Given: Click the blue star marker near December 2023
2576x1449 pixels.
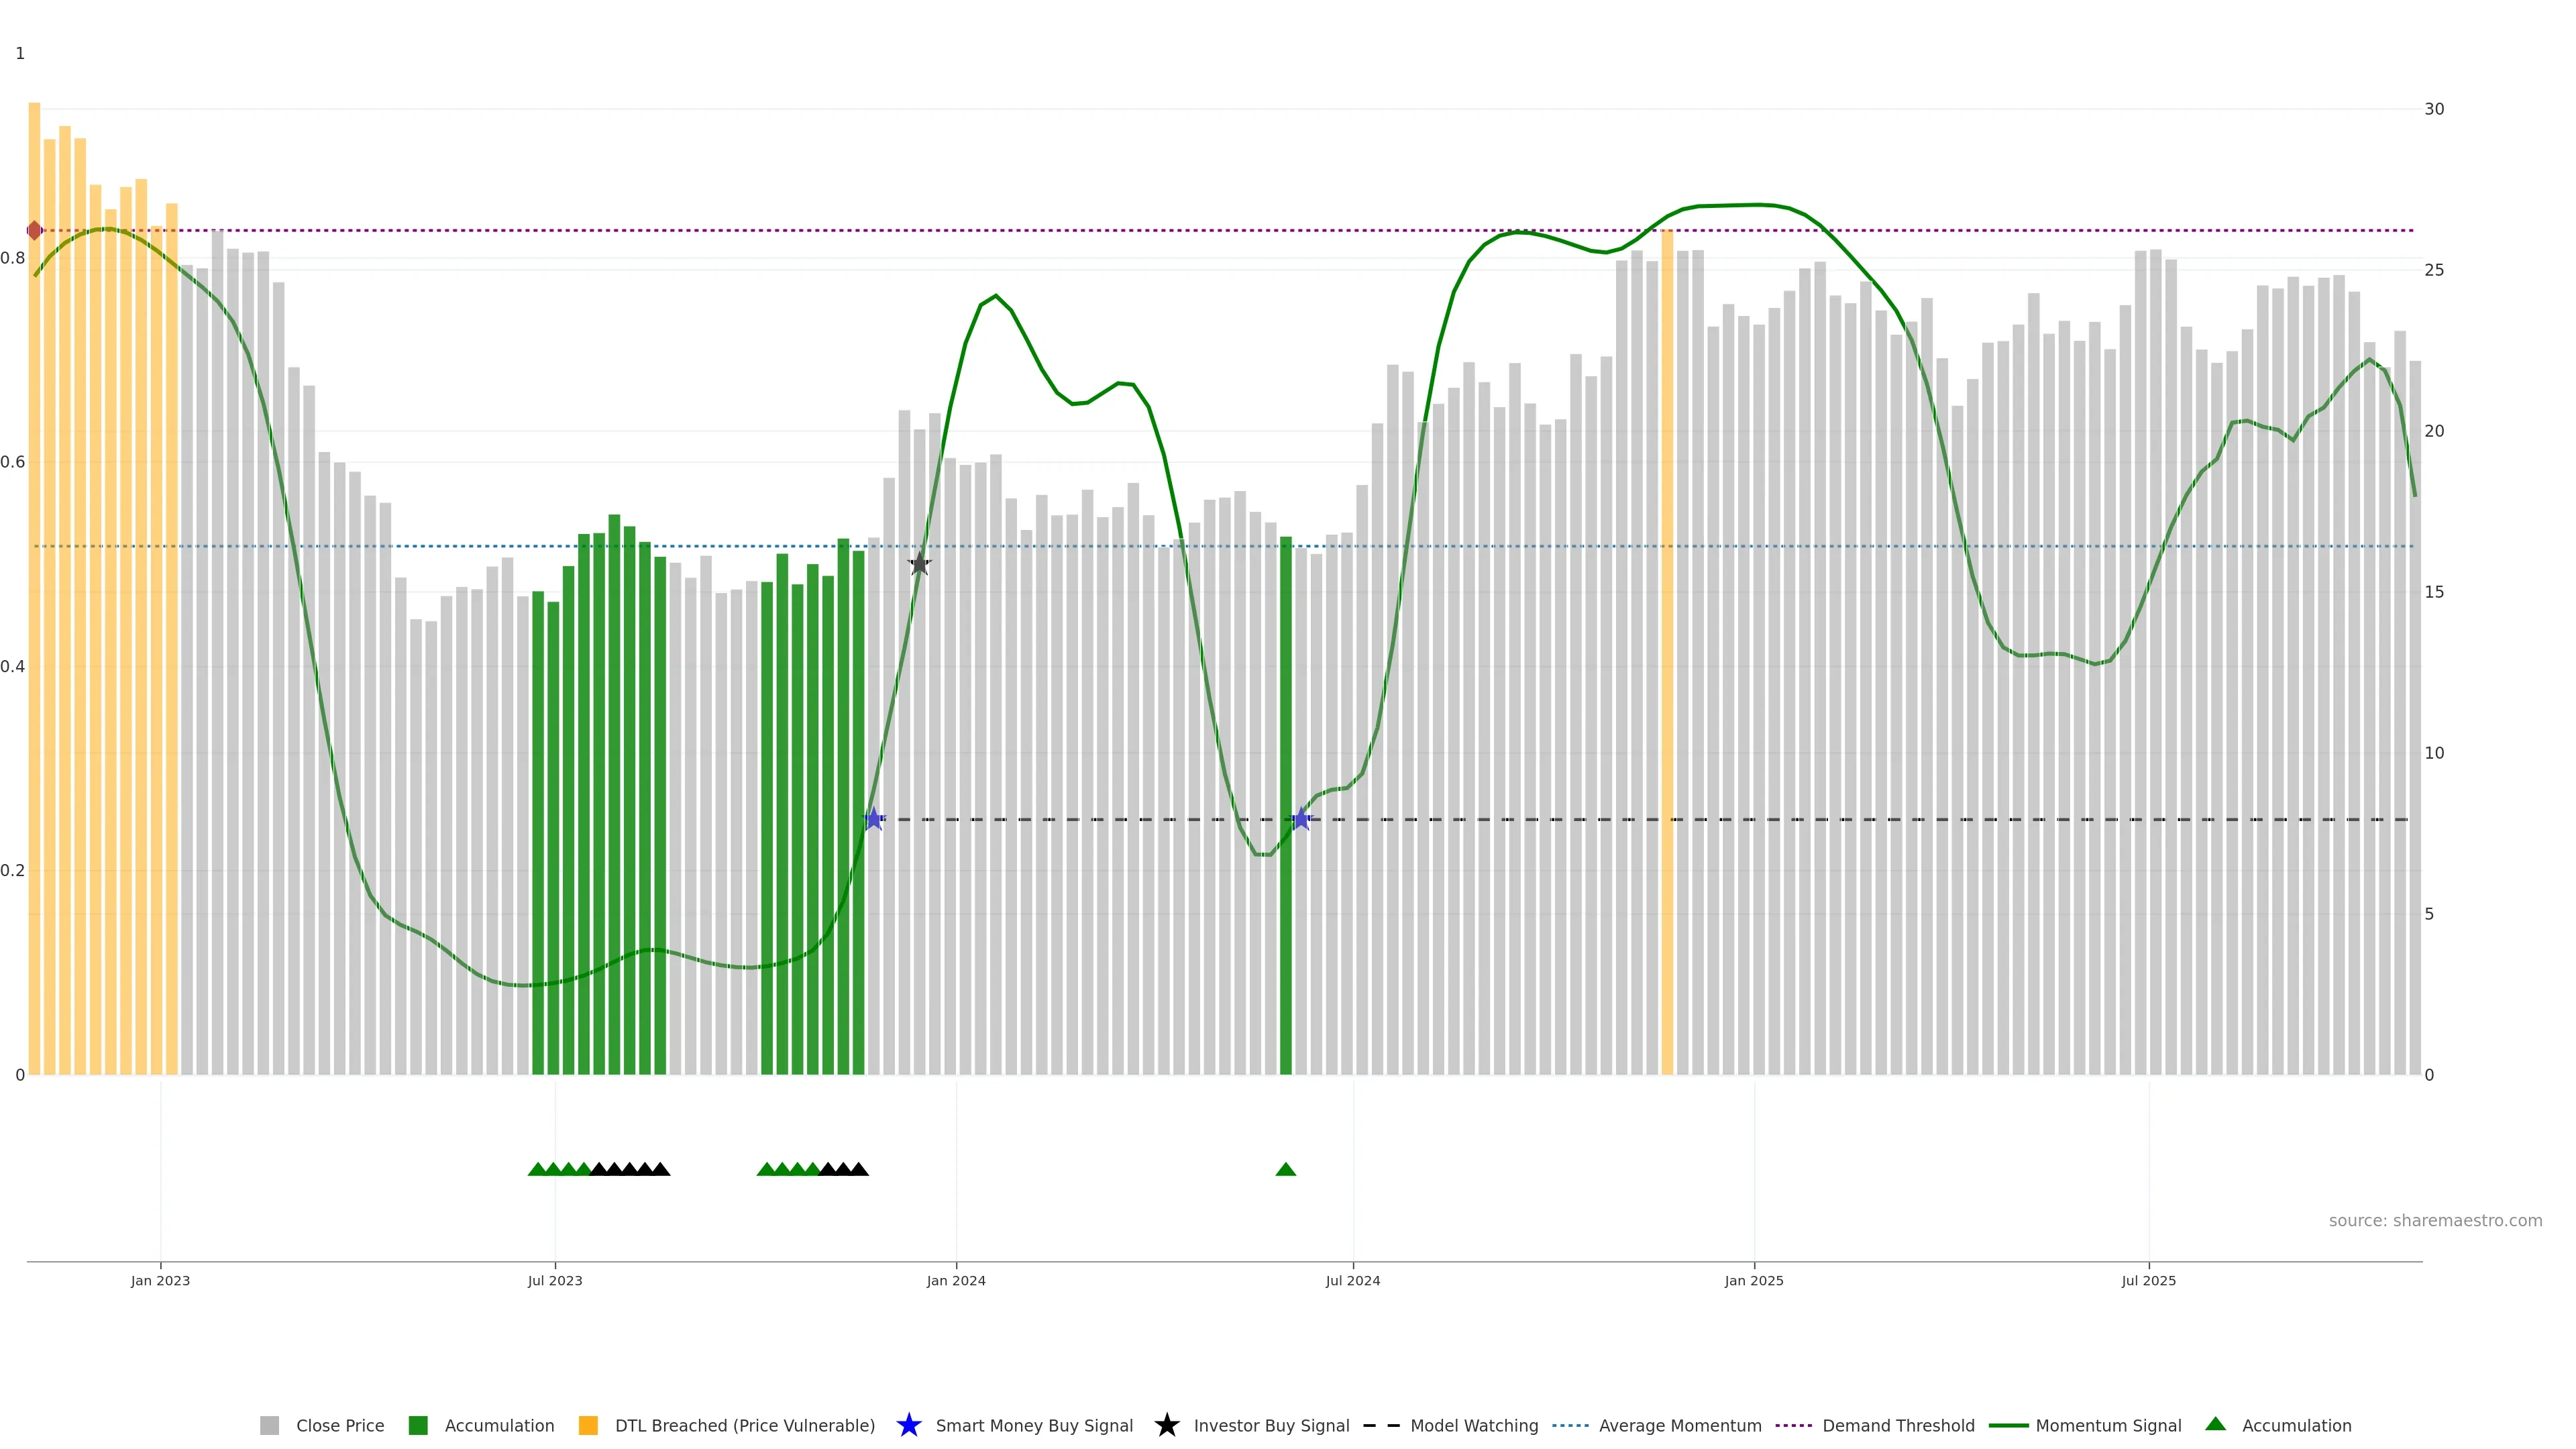Looking at the screenshot, I should (x=874, y=819).
